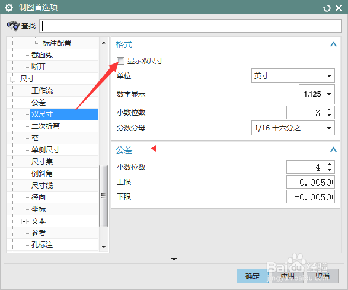Select 坐标 in the tree
This screenshot has height=290, width=348.
click(x=39, y=209)
